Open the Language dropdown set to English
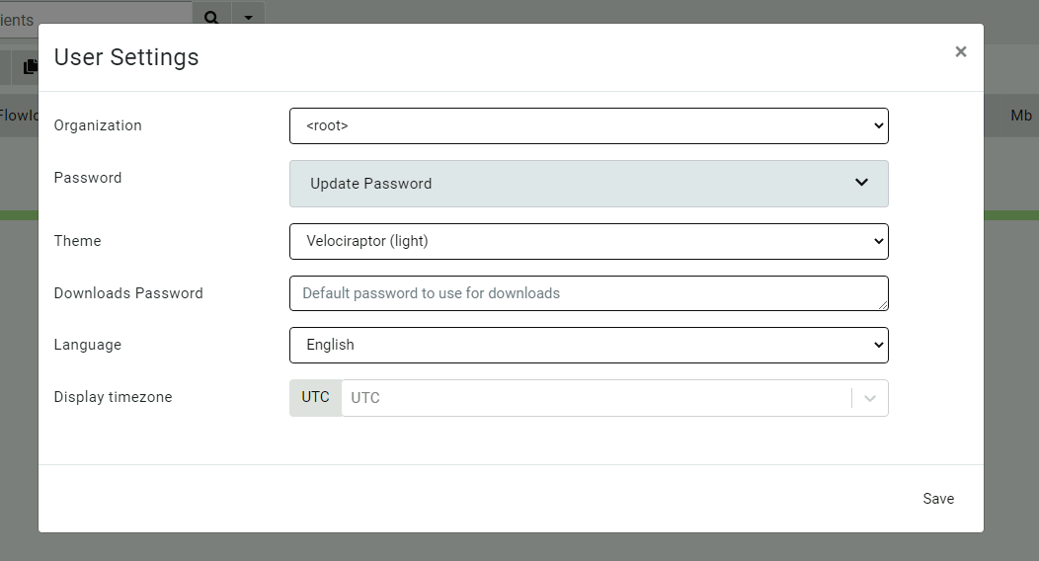Viewport: 1039px width, 561px height. click(x=589, y=345)
